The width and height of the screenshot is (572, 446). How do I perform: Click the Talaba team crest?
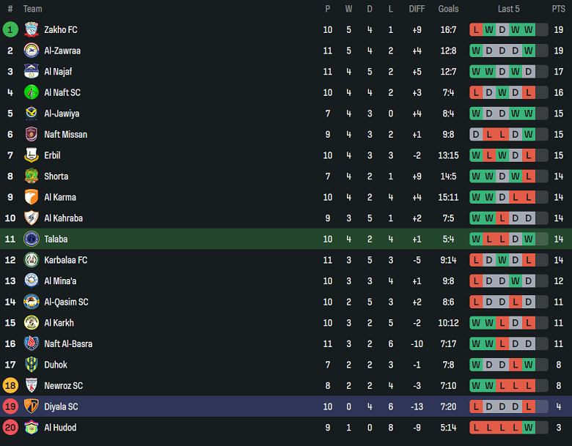click(x=31, y=239)
